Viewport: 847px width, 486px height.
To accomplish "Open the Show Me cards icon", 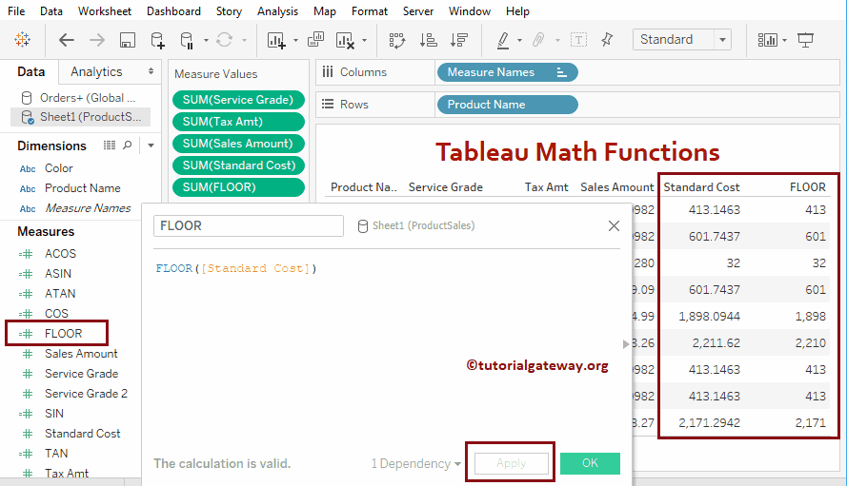I will 767,40.
